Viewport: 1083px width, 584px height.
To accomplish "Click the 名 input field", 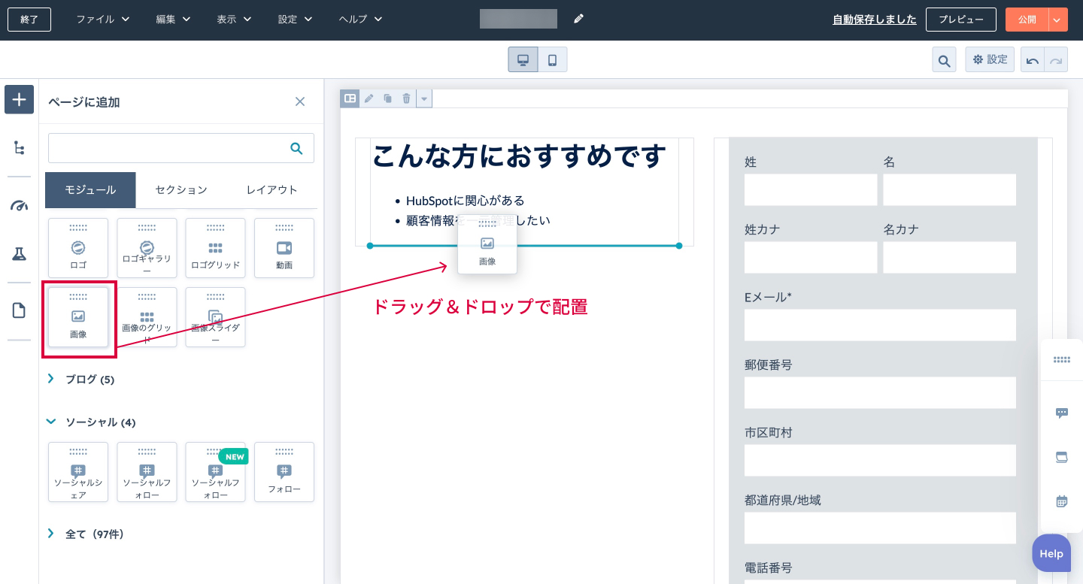I will [950, 189].
